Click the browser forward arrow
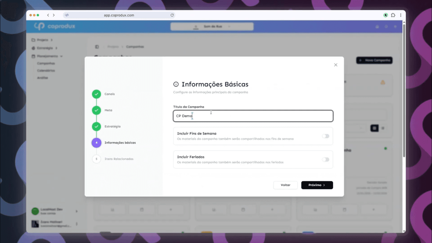Screen dimensions: 432x243 [54, 15]
